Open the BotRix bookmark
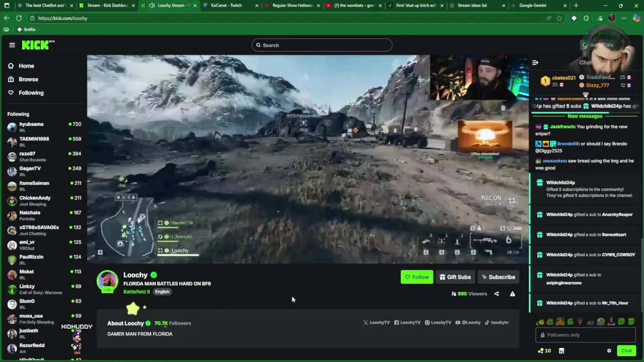 pyautogui.click(x=26, y=30)
